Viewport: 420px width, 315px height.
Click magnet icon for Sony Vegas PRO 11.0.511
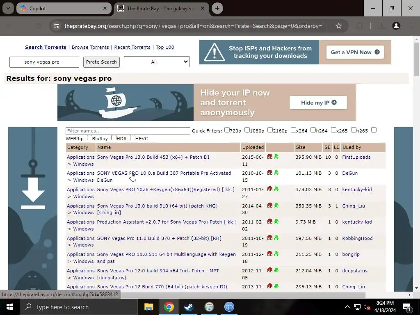click(270, 253)
